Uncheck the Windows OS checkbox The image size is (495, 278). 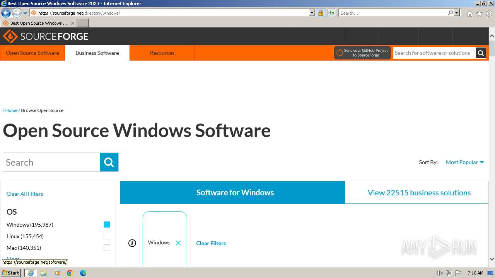click(x=107, y=225)
